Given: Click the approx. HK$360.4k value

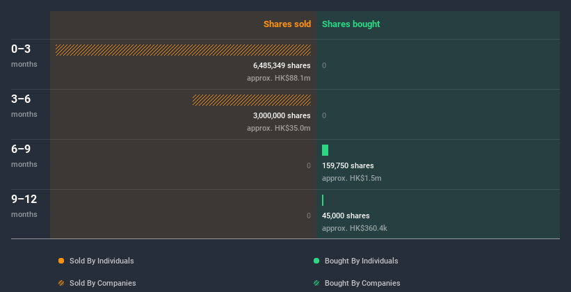Looking at the screenshot, I should click(354, 228).
